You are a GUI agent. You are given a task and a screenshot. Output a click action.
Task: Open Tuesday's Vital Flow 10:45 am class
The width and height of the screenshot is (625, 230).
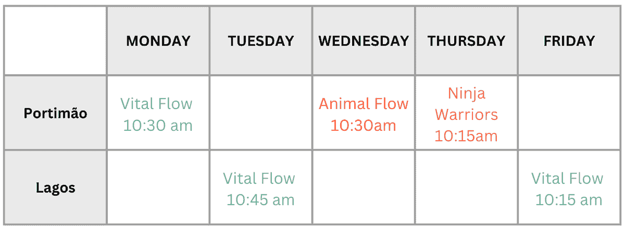pos(260,189)
